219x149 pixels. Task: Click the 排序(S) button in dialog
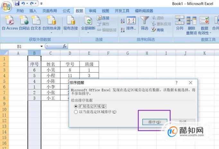coord(154,122)
